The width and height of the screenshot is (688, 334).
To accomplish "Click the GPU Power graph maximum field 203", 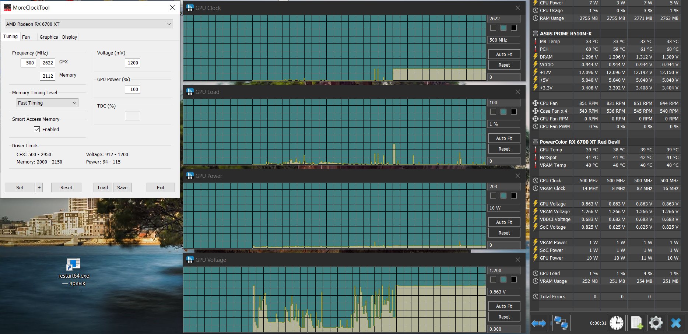I will (504, 186).
